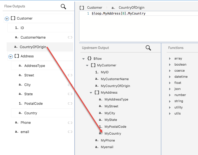
Task: Click the link icon next to email
Action: pyautogui.click(x=70, y=132)
